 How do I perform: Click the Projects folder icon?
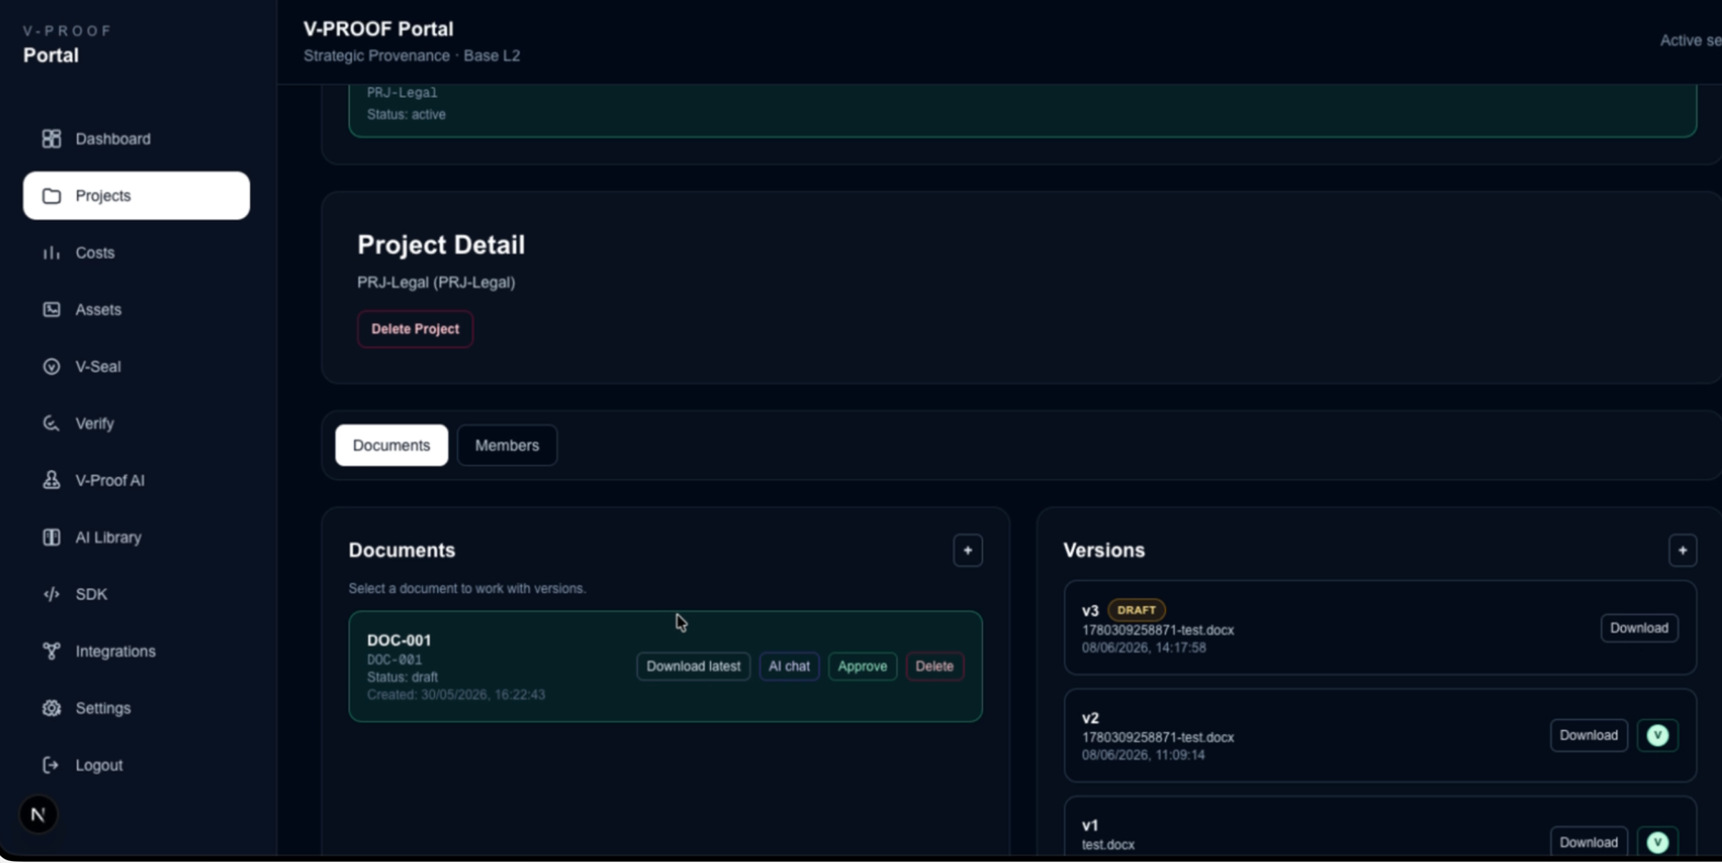52,196
